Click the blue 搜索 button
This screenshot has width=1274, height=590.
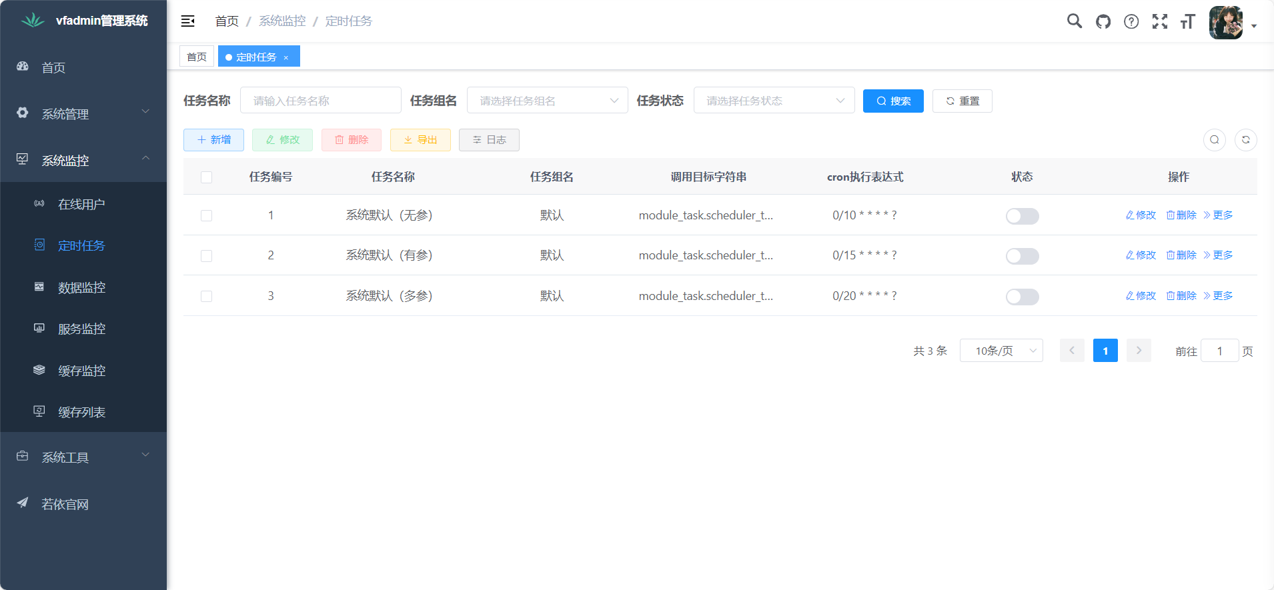(x=892, y=101)
